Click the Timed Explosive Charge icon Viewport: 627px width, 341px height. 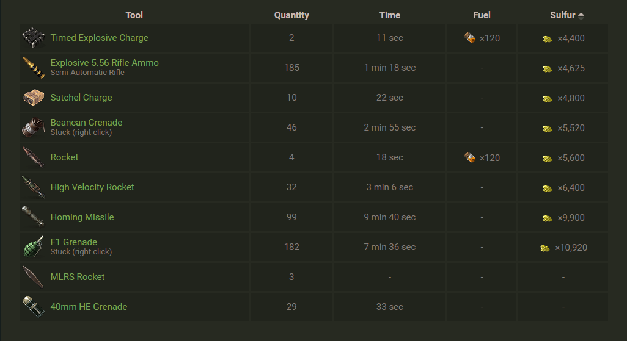pyautogui.click(x=34, y=38)
